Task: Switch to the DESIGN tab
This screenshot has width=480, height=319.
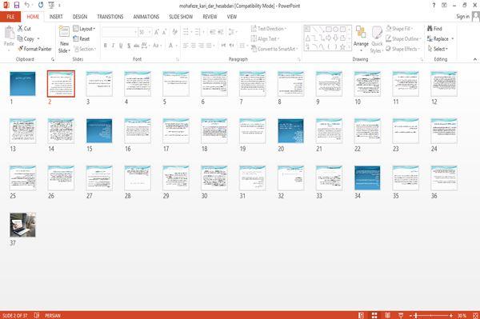Action: [80, 17]
